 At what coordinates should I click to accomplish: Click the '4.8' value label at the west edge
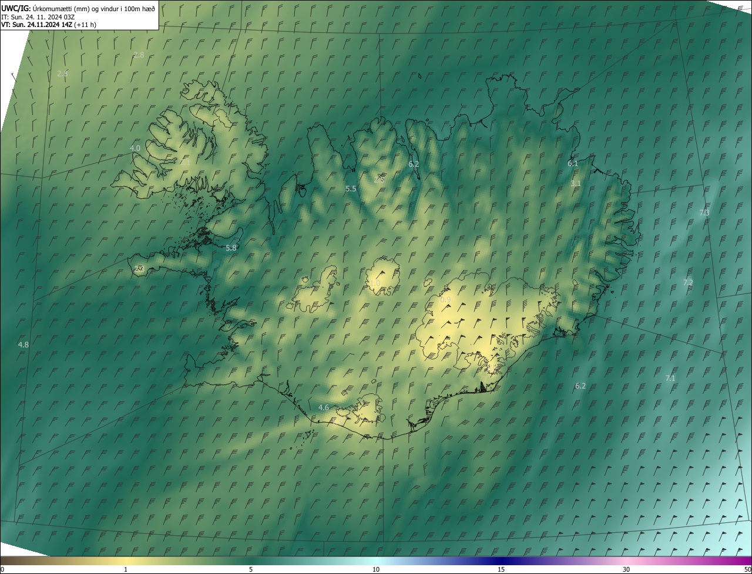[23, 345]
